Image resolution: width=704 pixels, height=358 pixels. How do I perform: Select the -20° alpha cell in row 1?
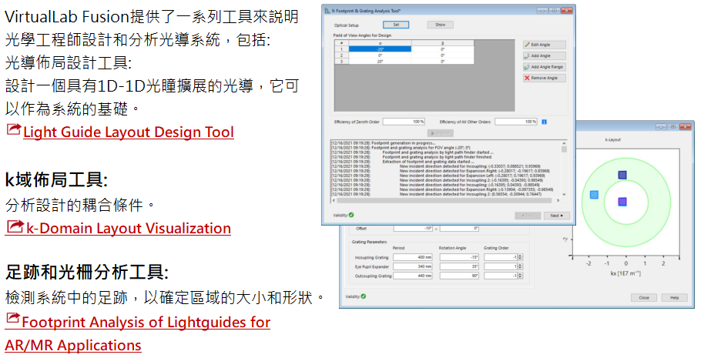point(380,49)
